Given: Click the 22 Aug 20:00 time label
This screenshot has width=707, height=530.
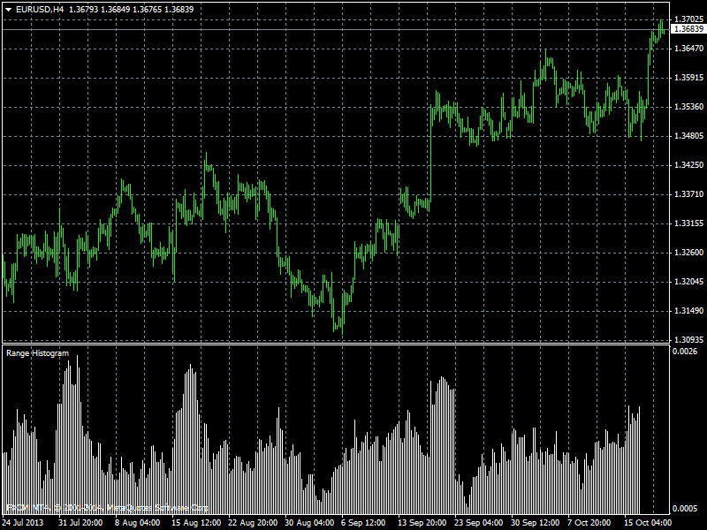Looking at the screenshot, I should (253, 523).
